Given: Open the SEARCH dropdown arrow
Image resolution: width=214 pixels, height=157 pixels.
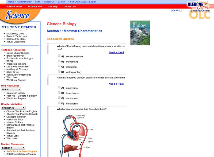Looking at the screenshot, I should click(x=182, y=10).
